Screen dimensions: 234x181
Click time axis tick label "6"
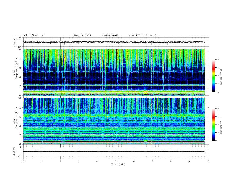tap(134, 161)
